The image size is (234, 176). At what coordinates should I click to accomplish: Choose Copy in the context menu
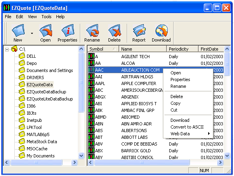(x=188, y=103)
